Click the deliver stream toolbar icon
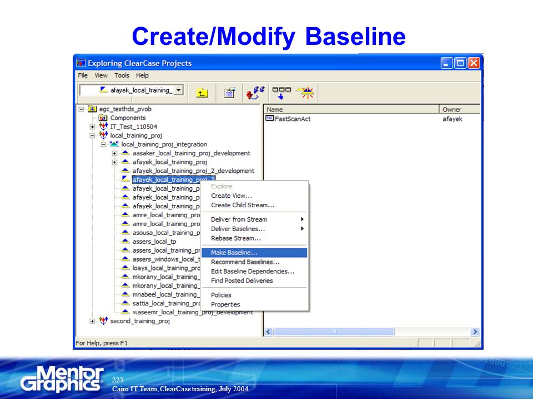533x399 pixels. tap(281, 93)
